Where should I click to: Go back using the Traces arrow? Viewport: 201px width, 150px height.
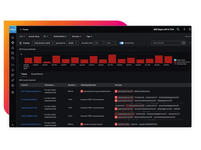pos(21,30)
